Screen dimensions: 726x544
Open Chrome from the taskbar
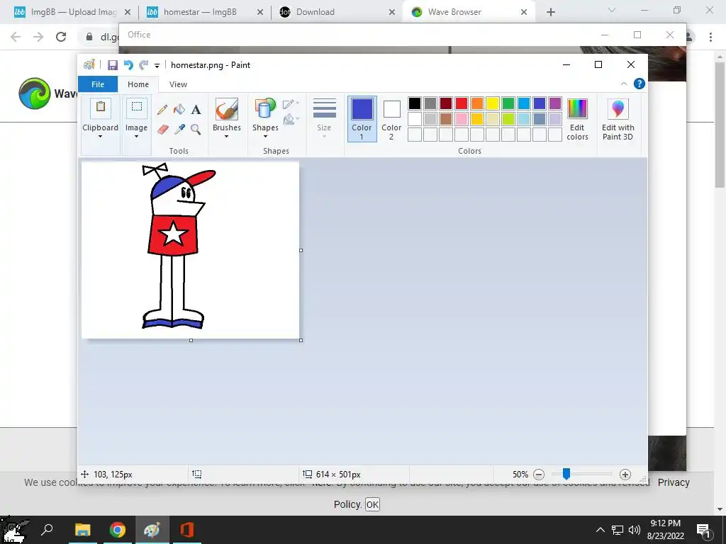click(x=118, y=530)
